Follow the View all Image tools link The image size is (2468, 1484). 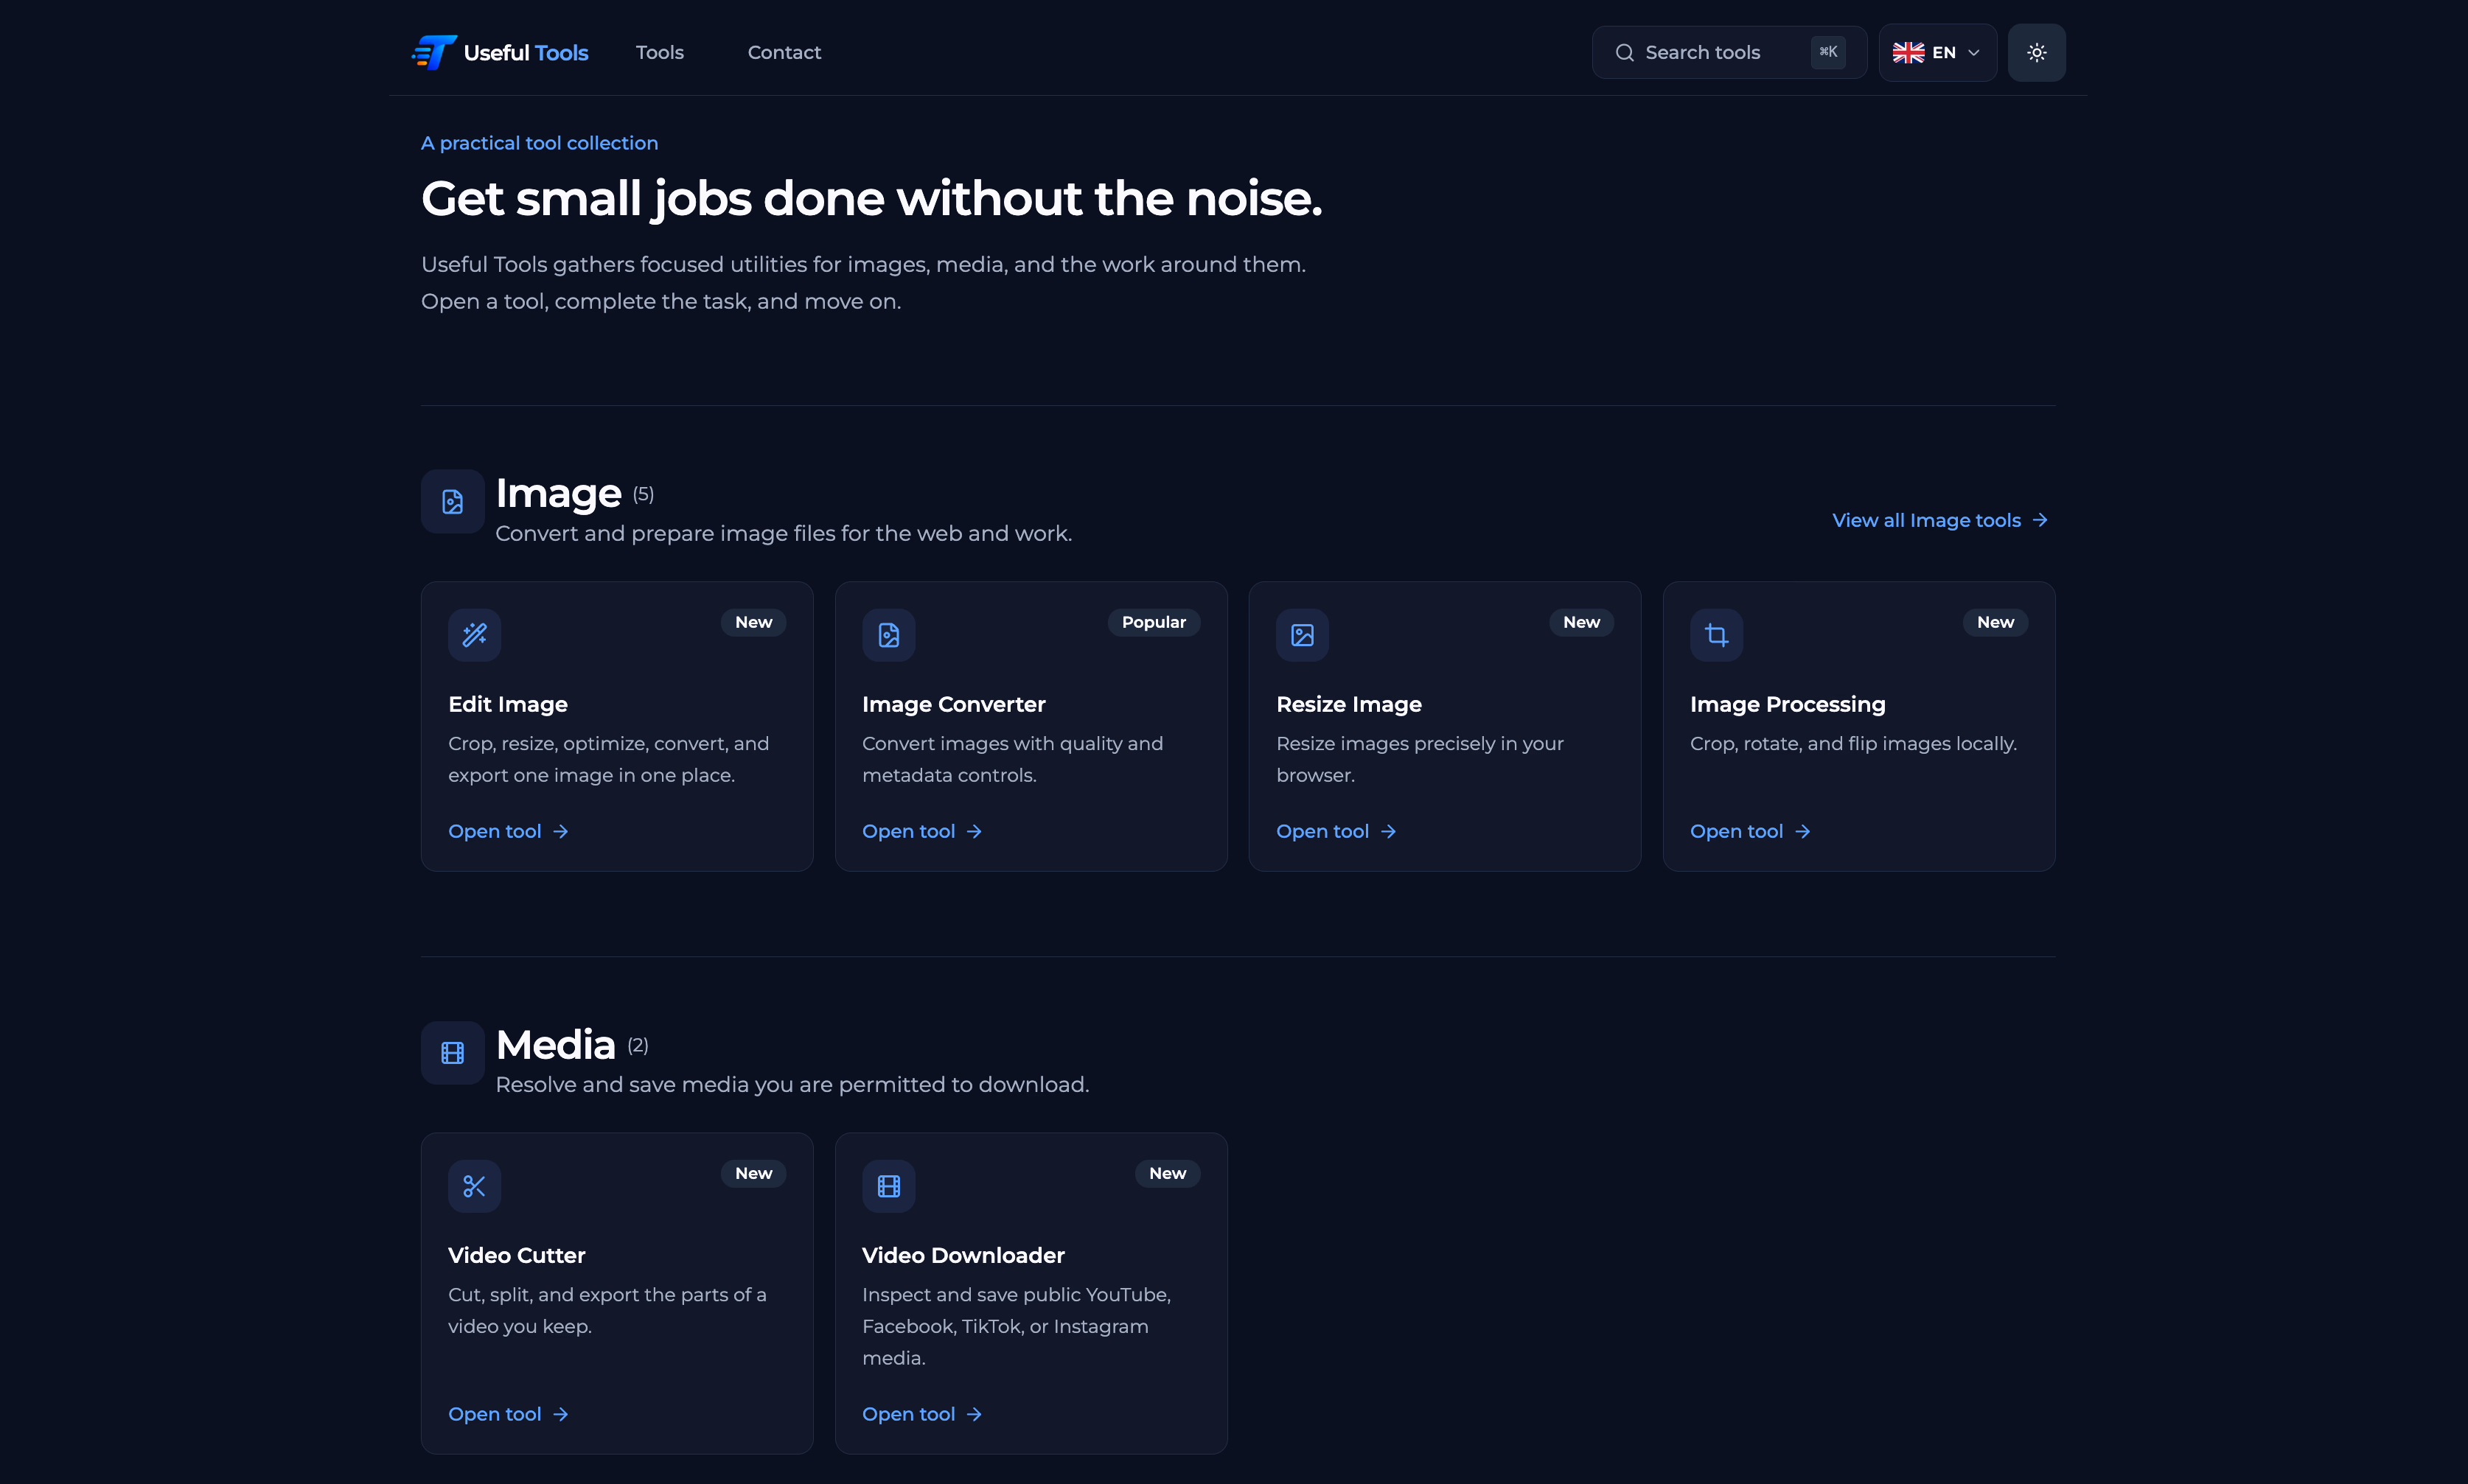point(1939,520)
